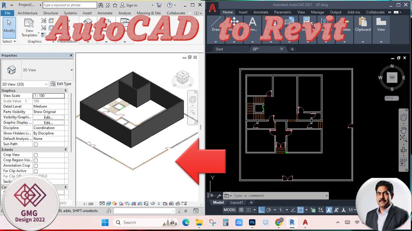This screenshot has height=231, width=412.
Task: Click the Revit detail level icon
Action: (102, 204)
